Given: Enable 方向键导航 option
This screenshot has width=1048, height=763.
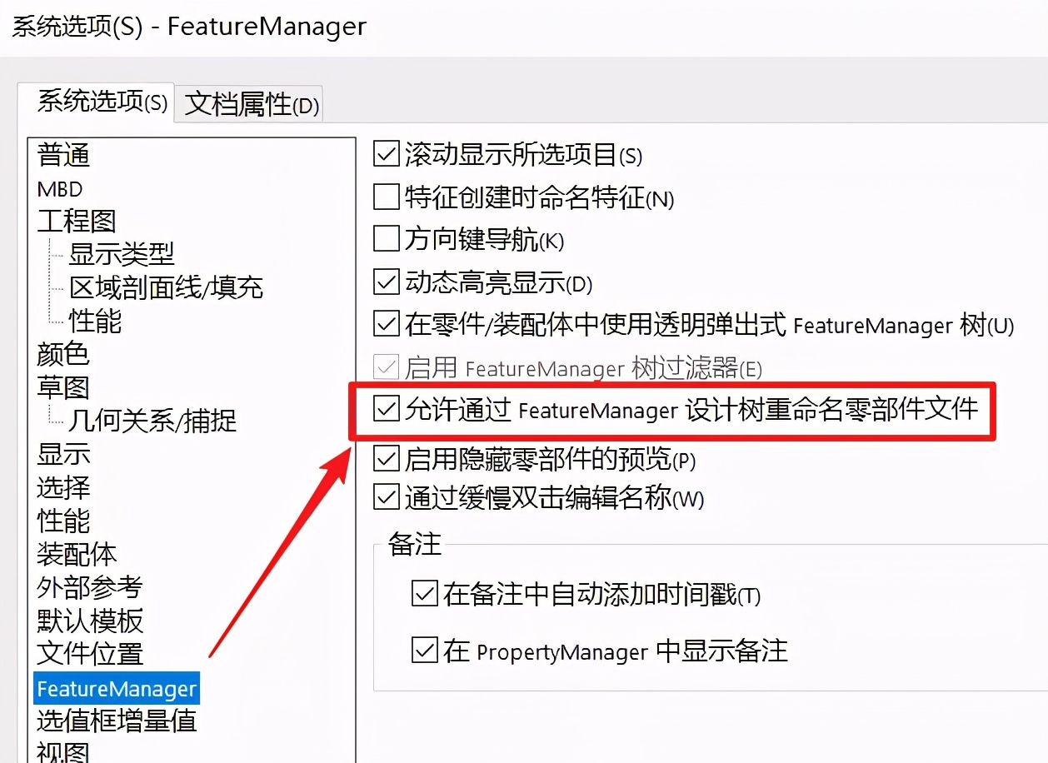Looking at the screenshot, I should tap(386, 240).
